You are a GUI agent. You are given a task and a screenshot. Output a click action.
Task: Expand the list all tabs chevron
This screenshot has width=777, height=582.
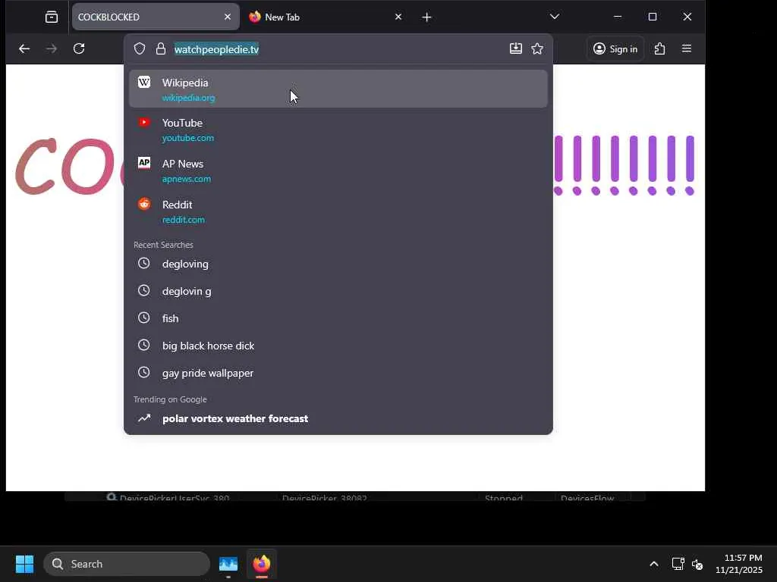(x=555, y=17)
